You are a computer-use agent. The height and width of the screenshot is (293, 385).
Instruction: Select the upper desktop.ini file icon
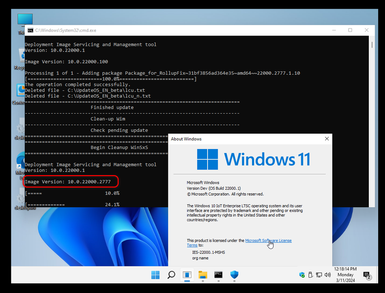point(19,129)
